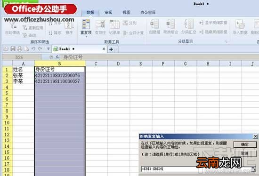Switch to the 办公空间 ribbon tab
Screen dimensions: 259x176
[x=148, y=12]
